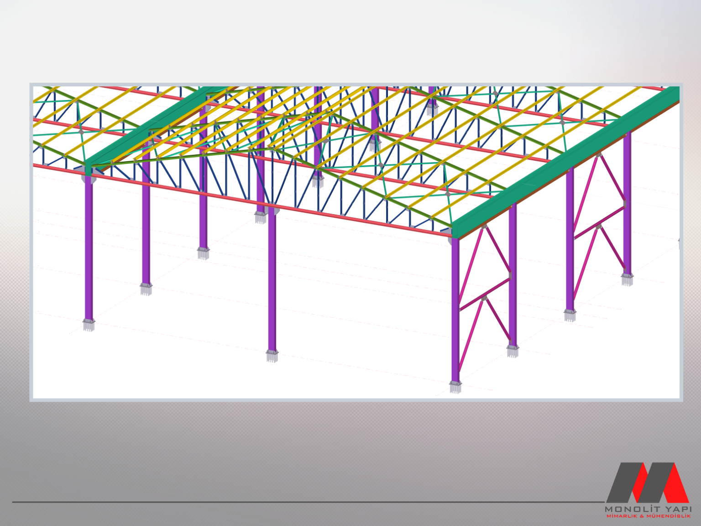Screen dimensions: 701x526
Task: Click the MONOLİT YAPI company name text
Action: tap(648, 509)
